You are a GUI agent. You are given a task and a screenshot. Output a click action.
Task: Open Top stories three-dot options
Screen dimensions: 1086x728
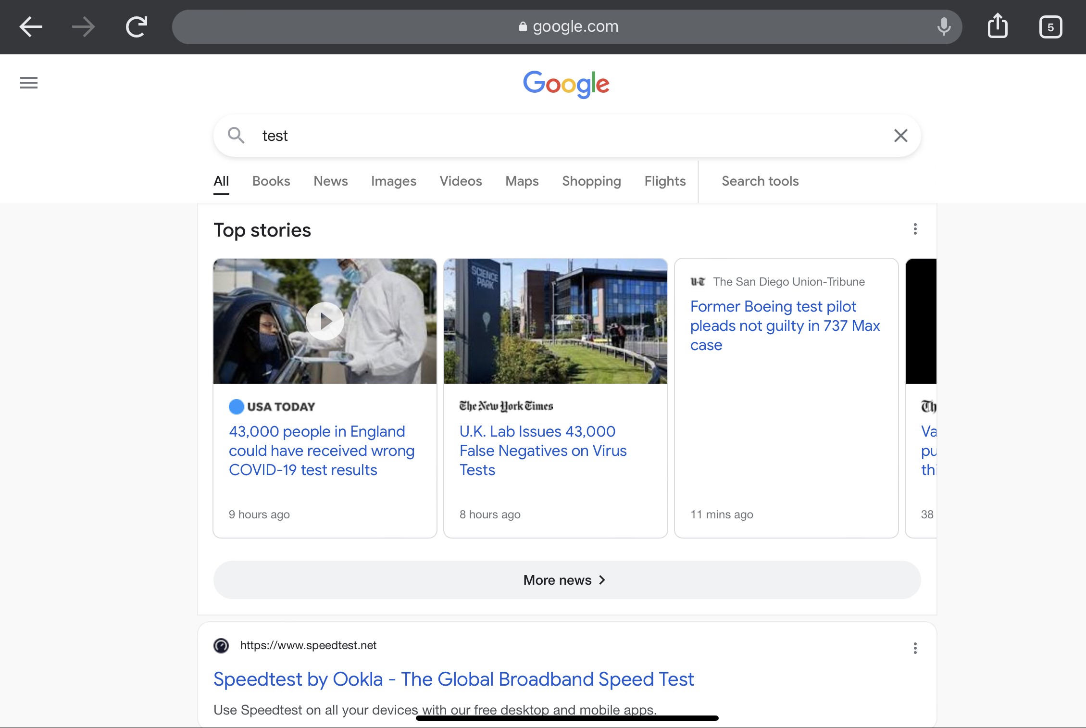(x=915, y=229)
